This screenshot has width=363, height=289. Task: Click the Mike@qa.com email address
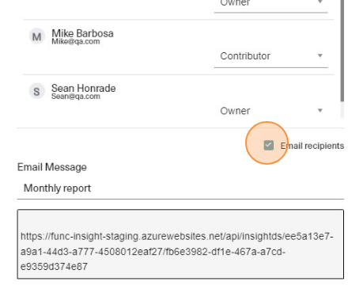(76, 41)
